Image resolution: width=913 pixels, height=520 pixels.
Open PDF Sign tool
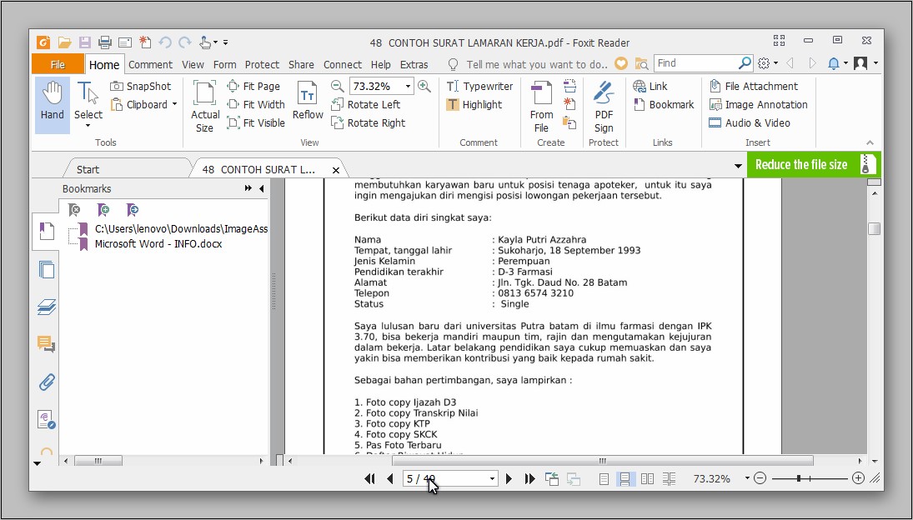click(603, 107)
